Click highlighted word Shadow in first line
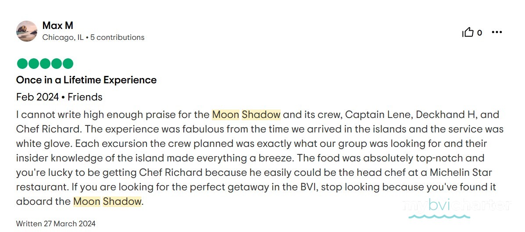The image size is (525, 232). tap(261, 115)
